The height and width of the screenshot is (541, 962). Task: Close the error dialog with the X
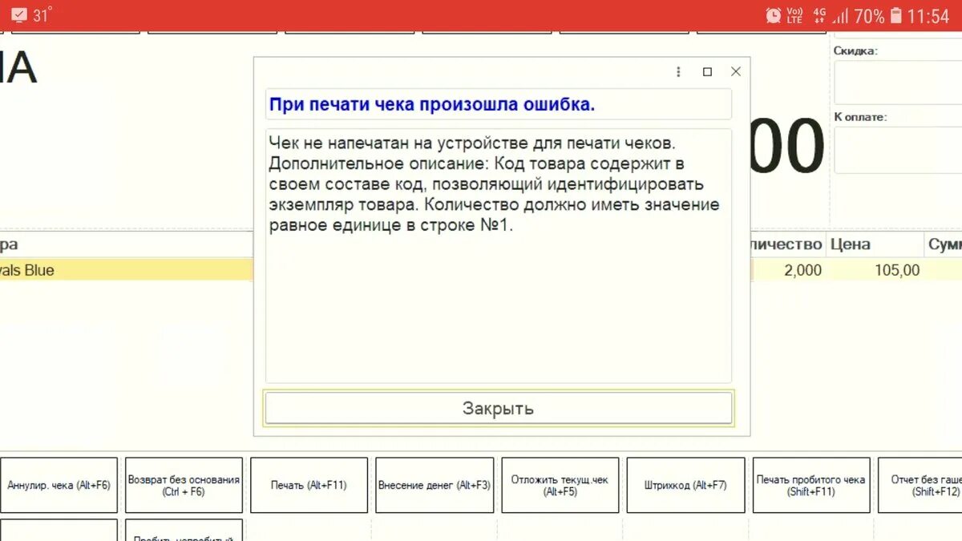pyautogui.click(x=736, y=72)
